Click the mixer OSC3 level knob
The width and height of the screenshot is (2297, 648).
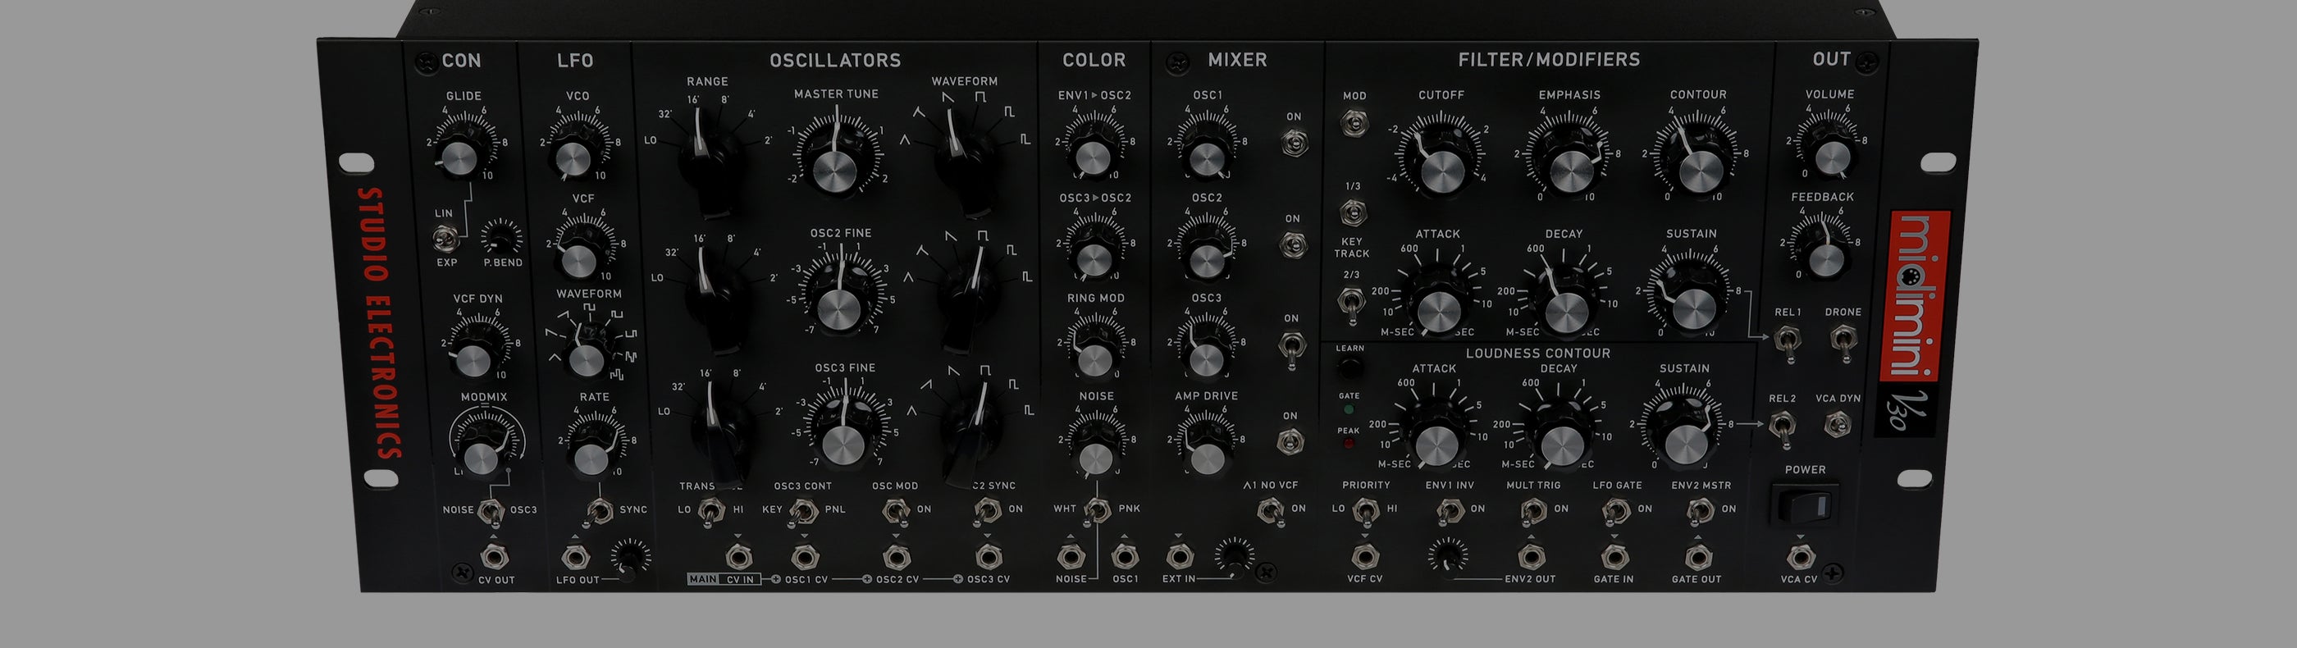[1208, 358]
